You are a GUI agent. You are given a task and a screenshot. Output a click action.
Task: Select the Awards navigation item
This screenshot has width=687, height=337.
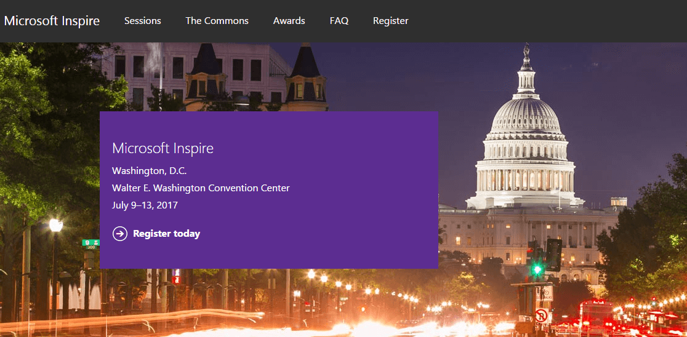coord(289,20)
